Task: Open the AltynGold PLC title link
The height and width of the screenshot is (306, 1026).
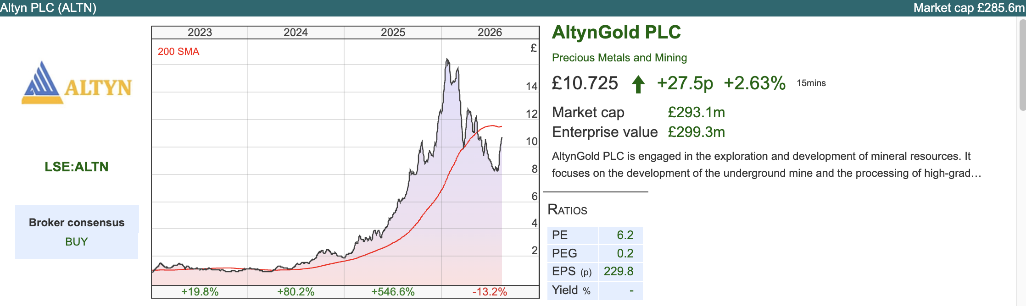Action: pyautogui.click(x=616, y=32)
